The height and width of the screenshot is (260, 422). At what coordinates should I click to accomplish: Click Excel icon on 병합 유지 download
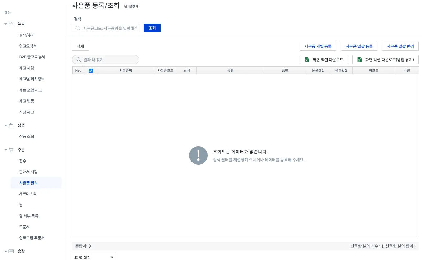click(359, 60)
